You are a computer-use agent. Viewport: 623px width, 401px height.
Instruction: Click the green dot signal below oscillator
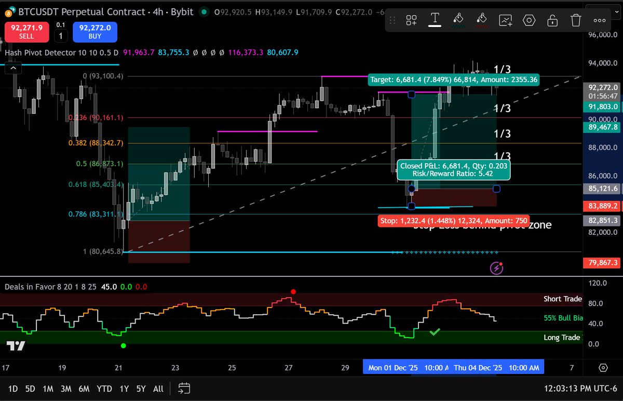click(x=123, y=345)
